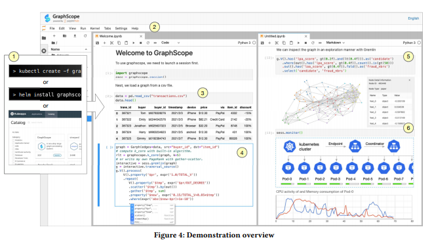Click into the Garph code cell
The width and height of the screenshot is (432, 244).
[x=184, y=174]
